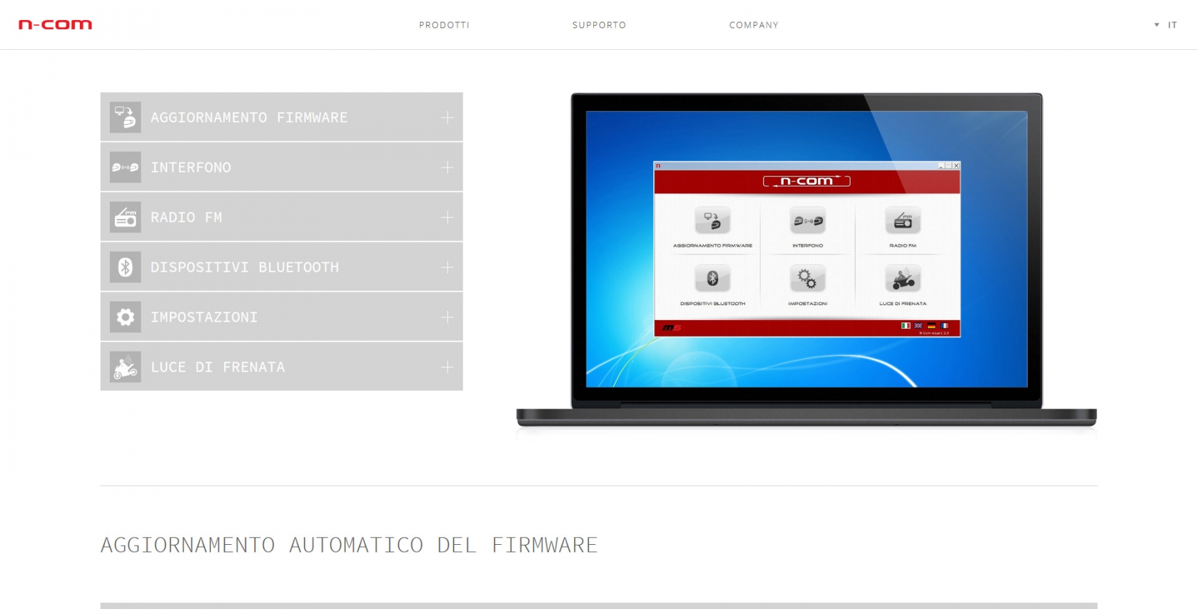The image size is (1198, 609).
Task: Open the PRODOTTI menu
Action: pyautogui.click(x=444, y=25)
